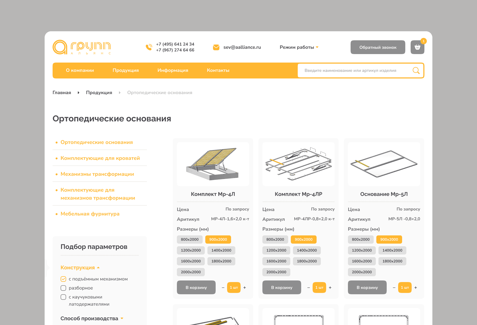
Task: Open the Продукция menu item
Action: (x=126, y=70)
